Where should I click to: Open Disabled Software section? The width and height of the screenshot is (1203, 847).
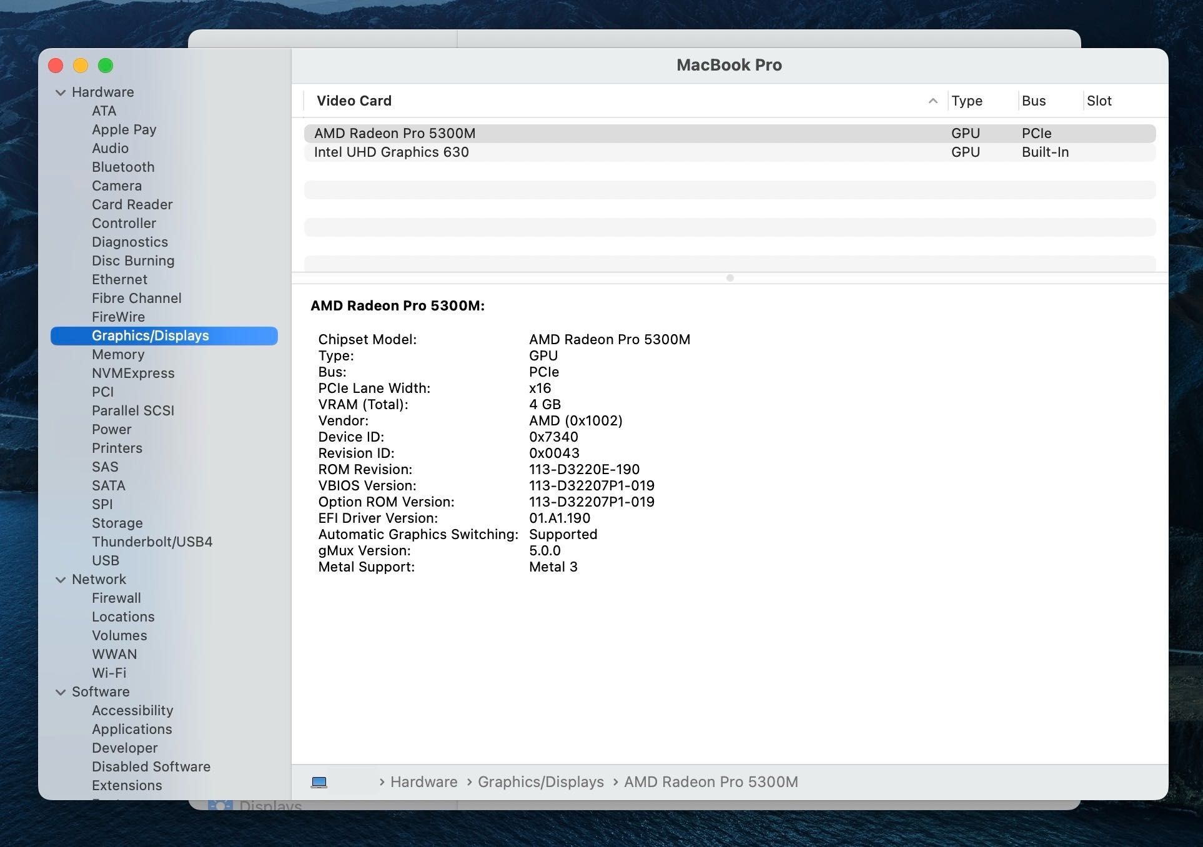click(151, 766)
